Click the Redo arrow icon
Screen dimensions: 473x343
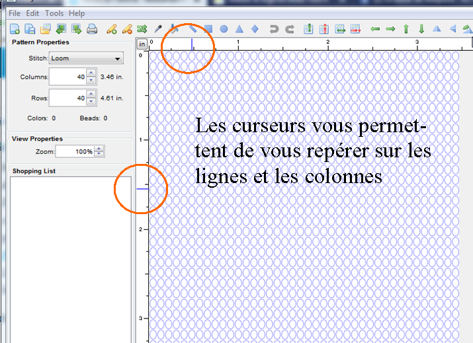click(x=290, y=28)
